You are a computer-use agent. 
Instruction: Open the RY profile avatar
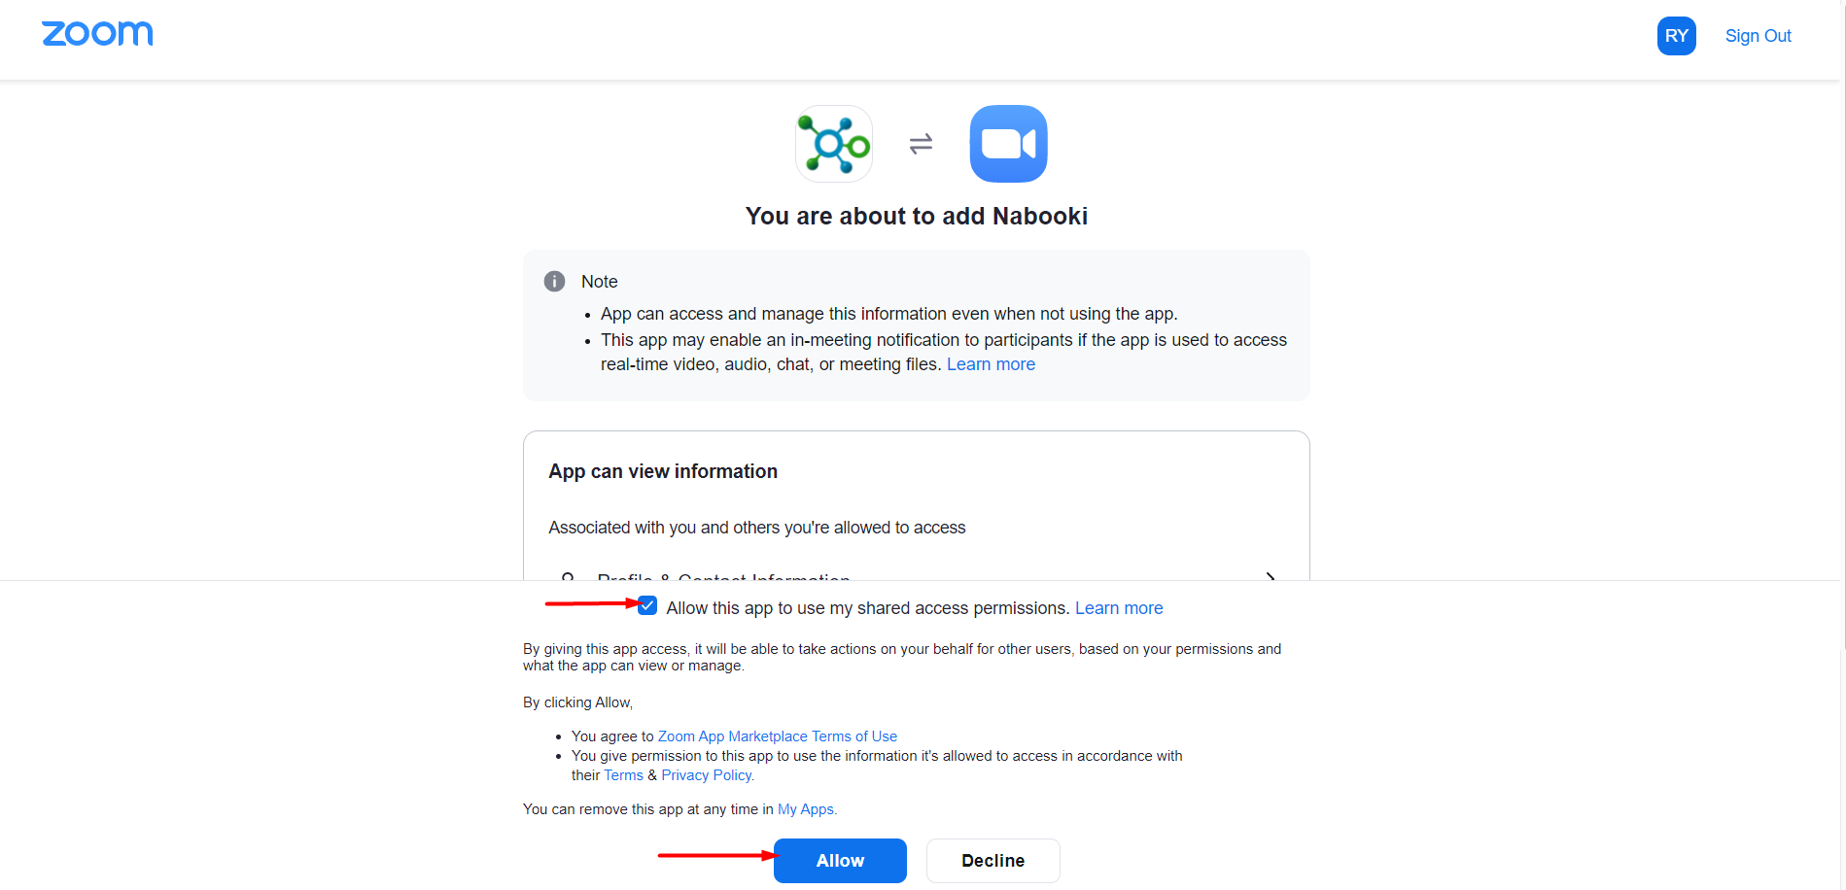point(1676,36)
